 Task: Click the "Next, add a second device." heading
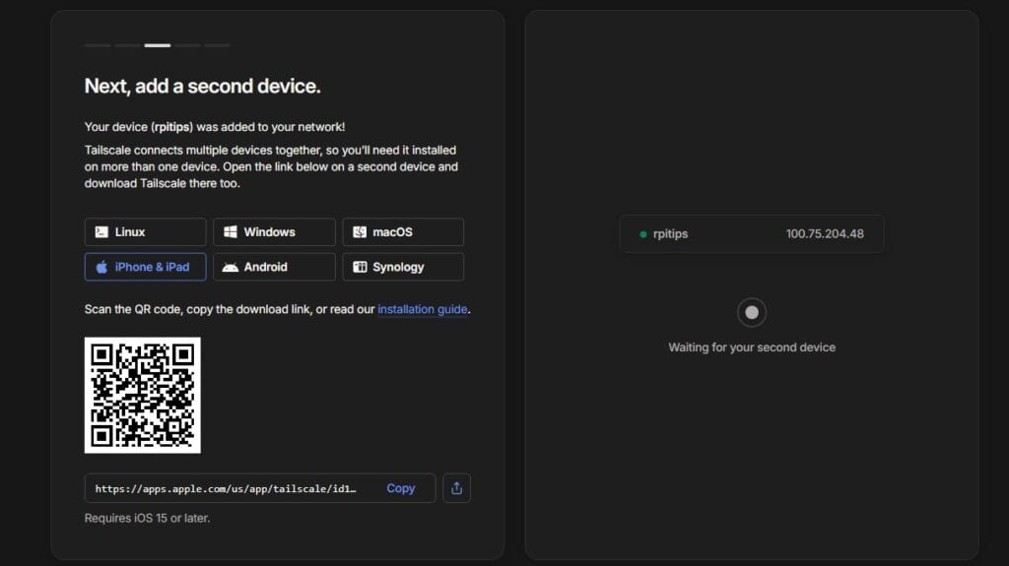tap(202, 87)
